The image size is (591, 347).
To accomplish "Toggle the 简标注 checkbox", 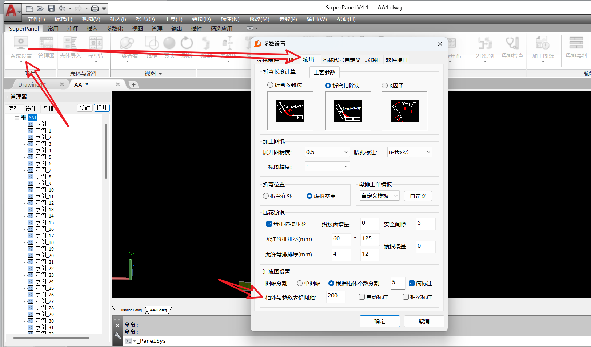I will [x=412, y=283].
